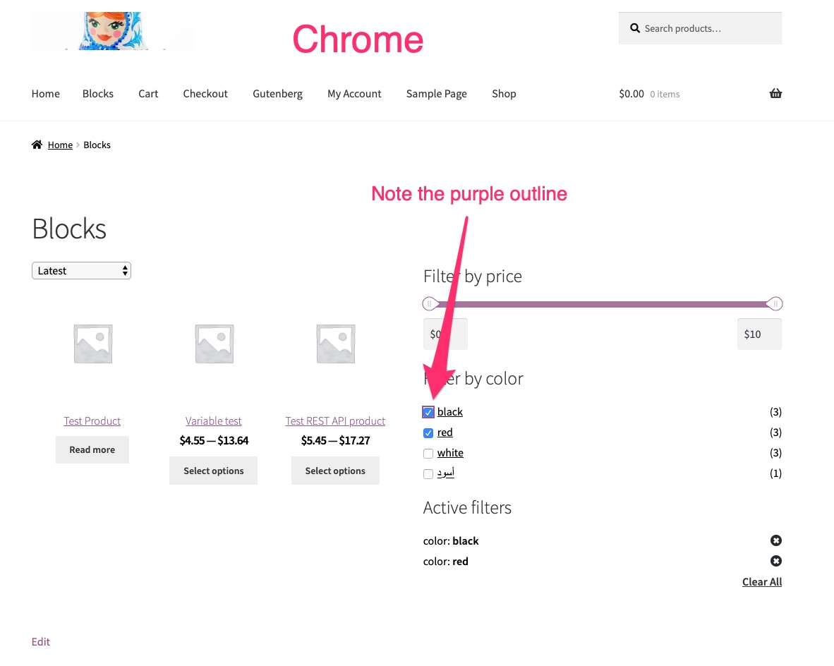Click the maximum price slider handle
This screenshot has height=666, width=834.
(x=775, y=304)
